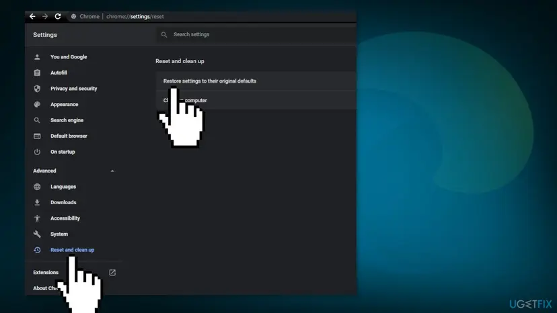The height and width of the screenshot is (313, 557).
Task: Open the You and Google section
Action: point(69,57)
